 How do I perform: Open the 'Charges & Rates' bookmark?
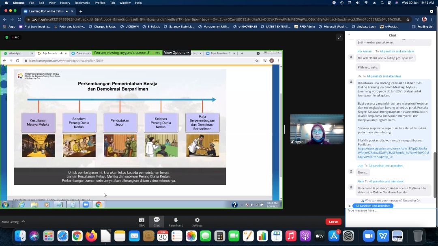(x=102, y=26)
